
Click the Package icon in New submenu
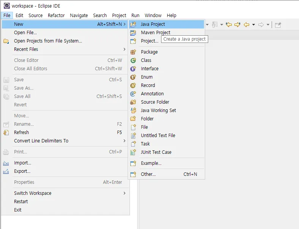tap(133, 52)
